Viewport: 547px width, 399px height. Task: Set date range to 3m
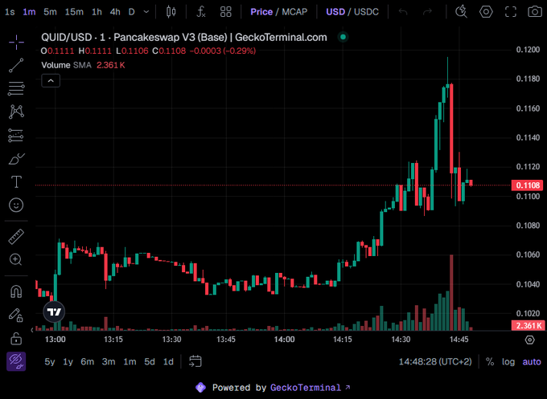coord(109,362)
